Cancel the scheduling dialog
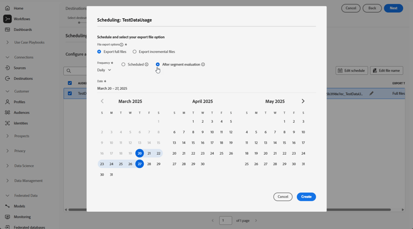Image resolution: width=413 pixels, height=229 pixels. point(283,197)
